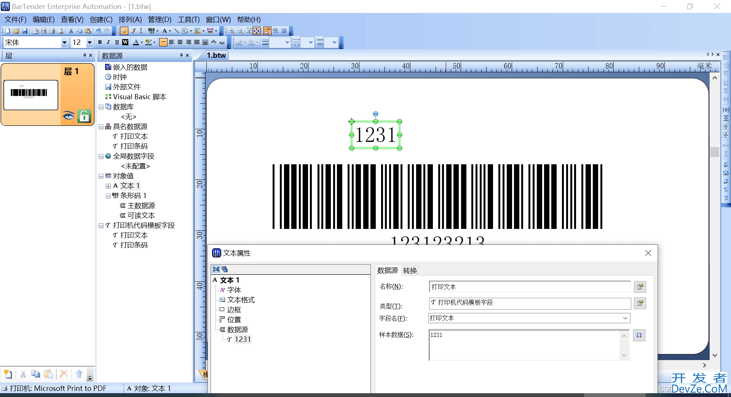Collapse 全局数据字段 node
This screenshot has width=731, height=397.
point(101,156)
